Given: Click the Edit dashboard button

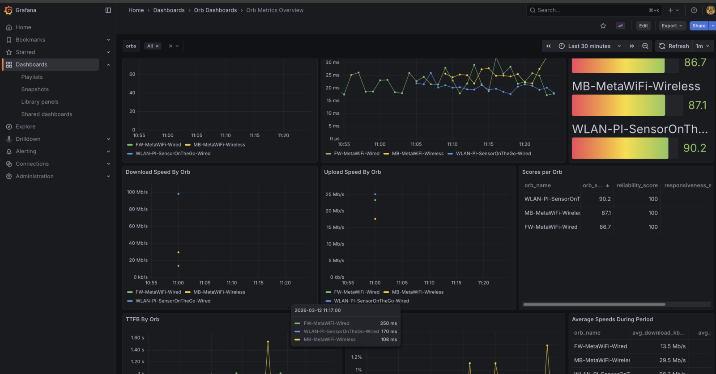Looking at the screenshot, I should pos(644,26).
